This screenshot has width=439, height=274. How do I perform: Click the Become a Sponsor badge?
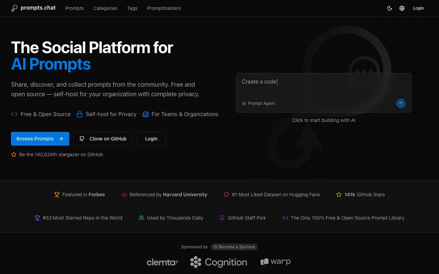pos(234,247)
